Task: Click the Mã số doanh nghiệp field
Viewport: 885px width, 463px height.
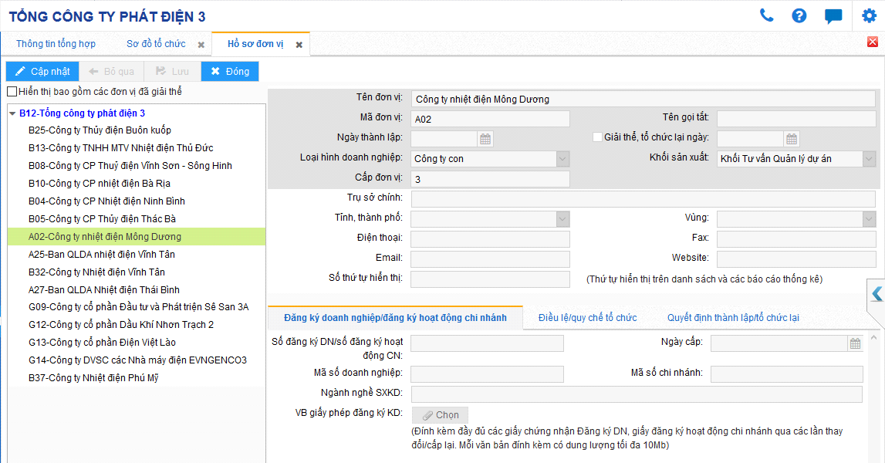Action: coord(487,374)
